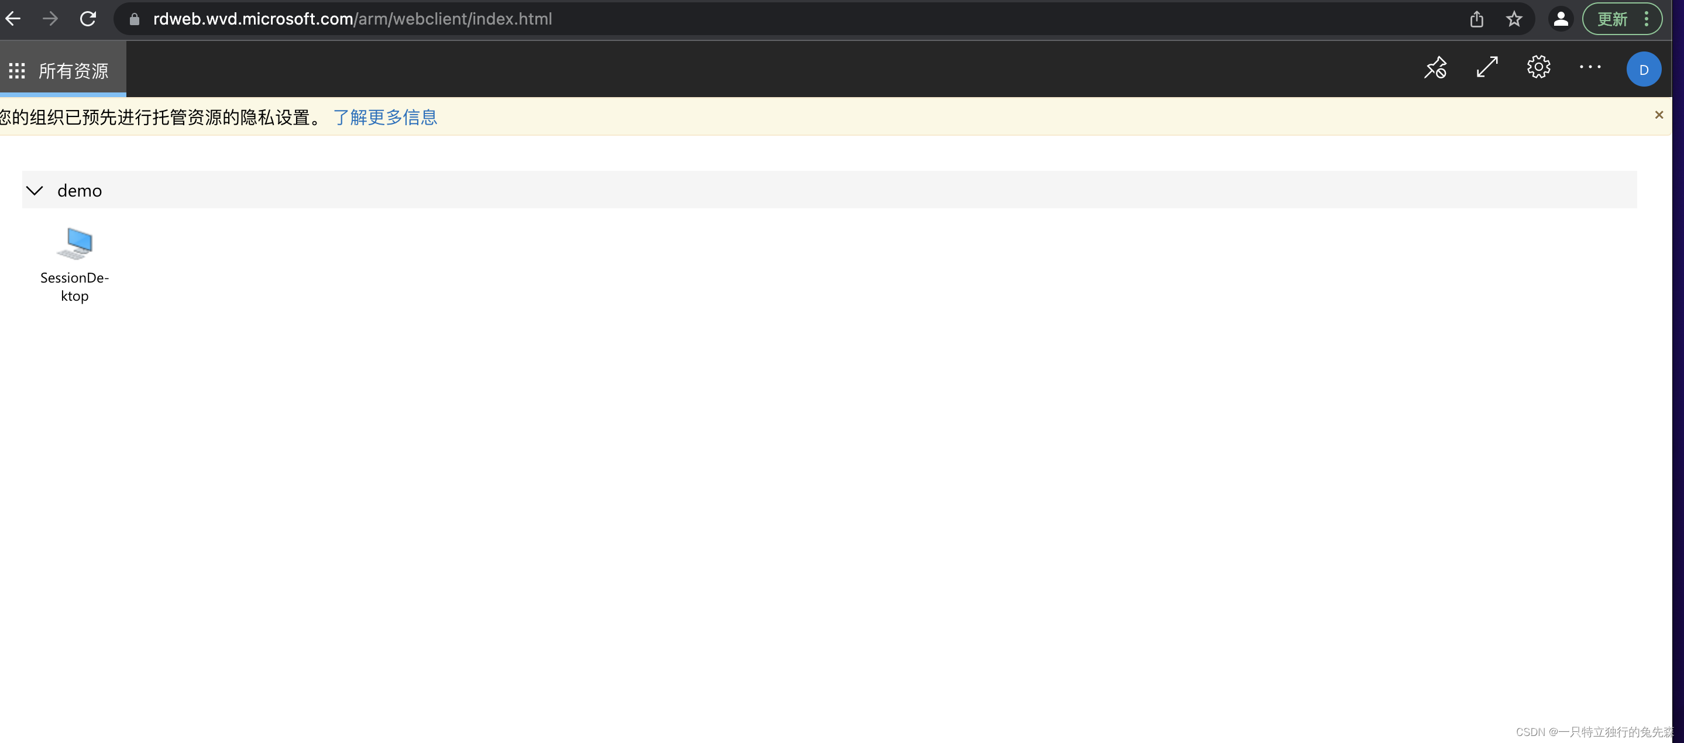Click the 更新 browser update button
Image resolution: width=1684 pixels, height=743 pixels.
(1611, 19)
